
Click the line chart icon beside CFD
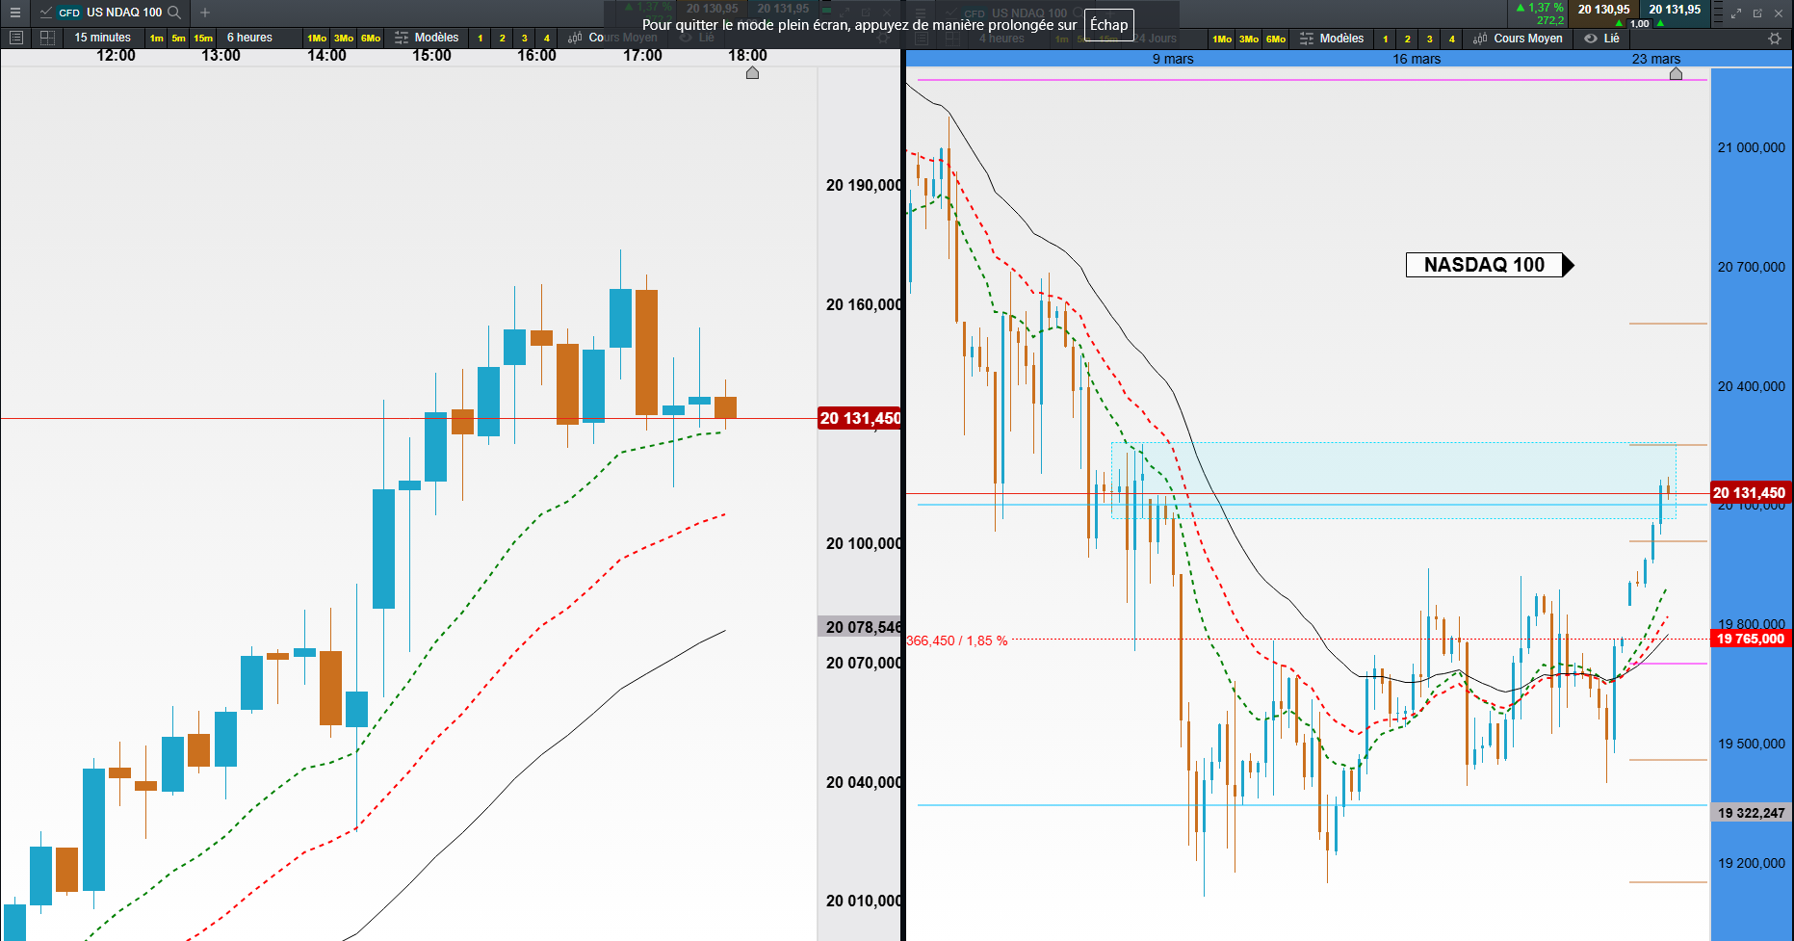tap(45, 13)
